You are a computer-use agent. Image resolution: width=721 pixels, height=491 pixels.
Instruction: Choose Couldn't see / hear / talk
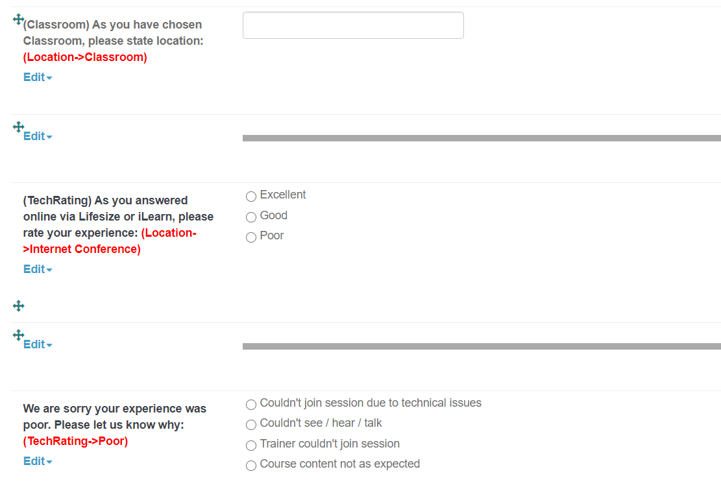[251, 425]
